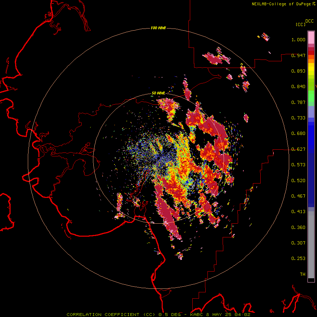The width and height of the screenshot is (317, 317).
Task: Click the 0.253 legend value
Action: (298, 259)
